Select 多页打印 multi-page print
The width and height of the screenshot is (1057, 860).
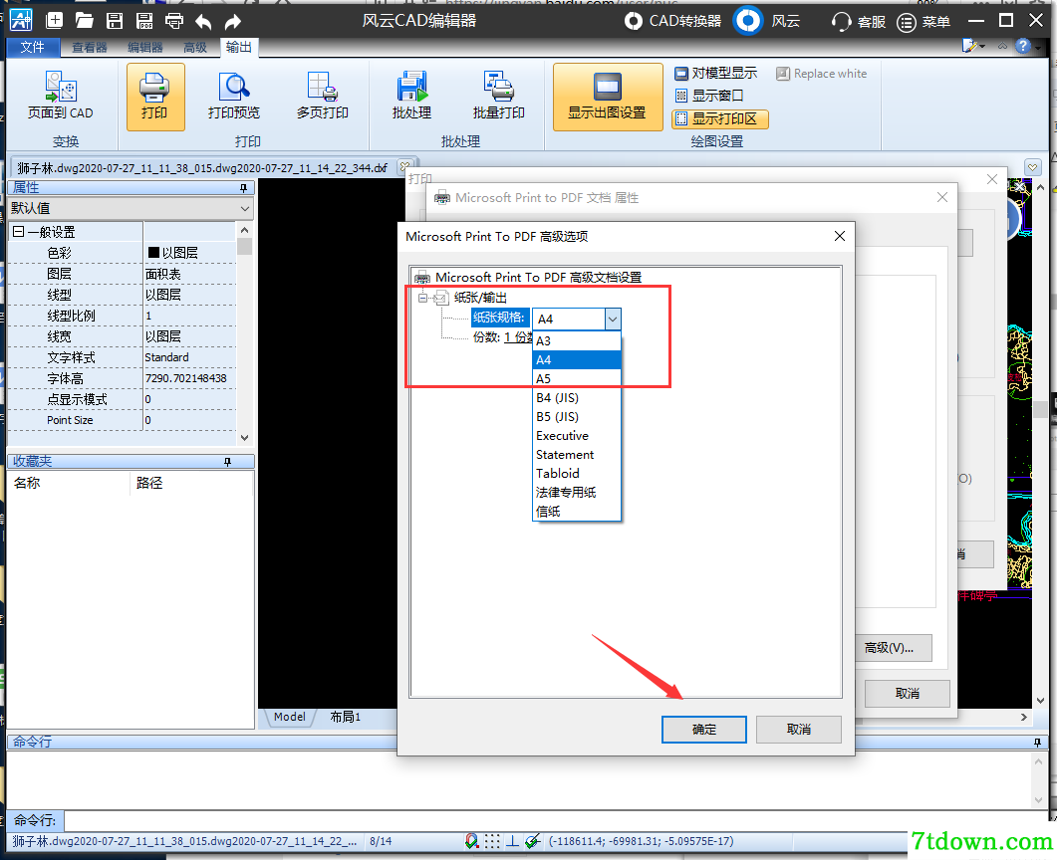point(322,96)
